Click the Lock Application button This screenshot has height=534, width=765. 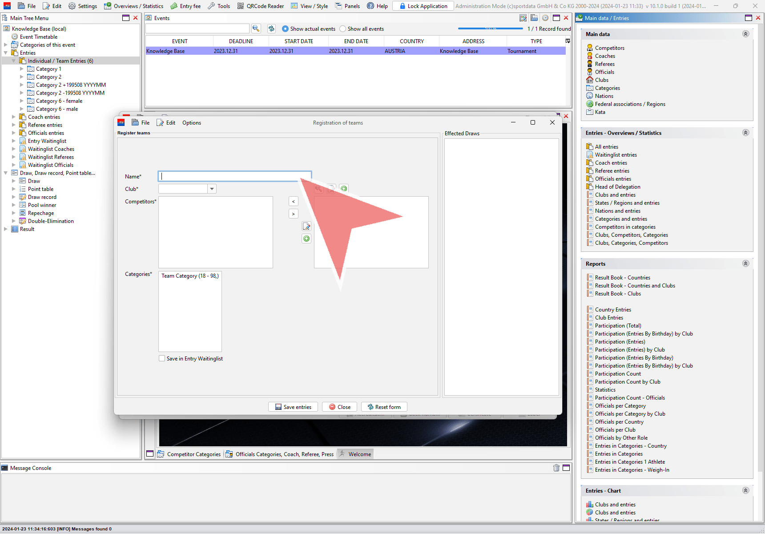tap(423, 6)
